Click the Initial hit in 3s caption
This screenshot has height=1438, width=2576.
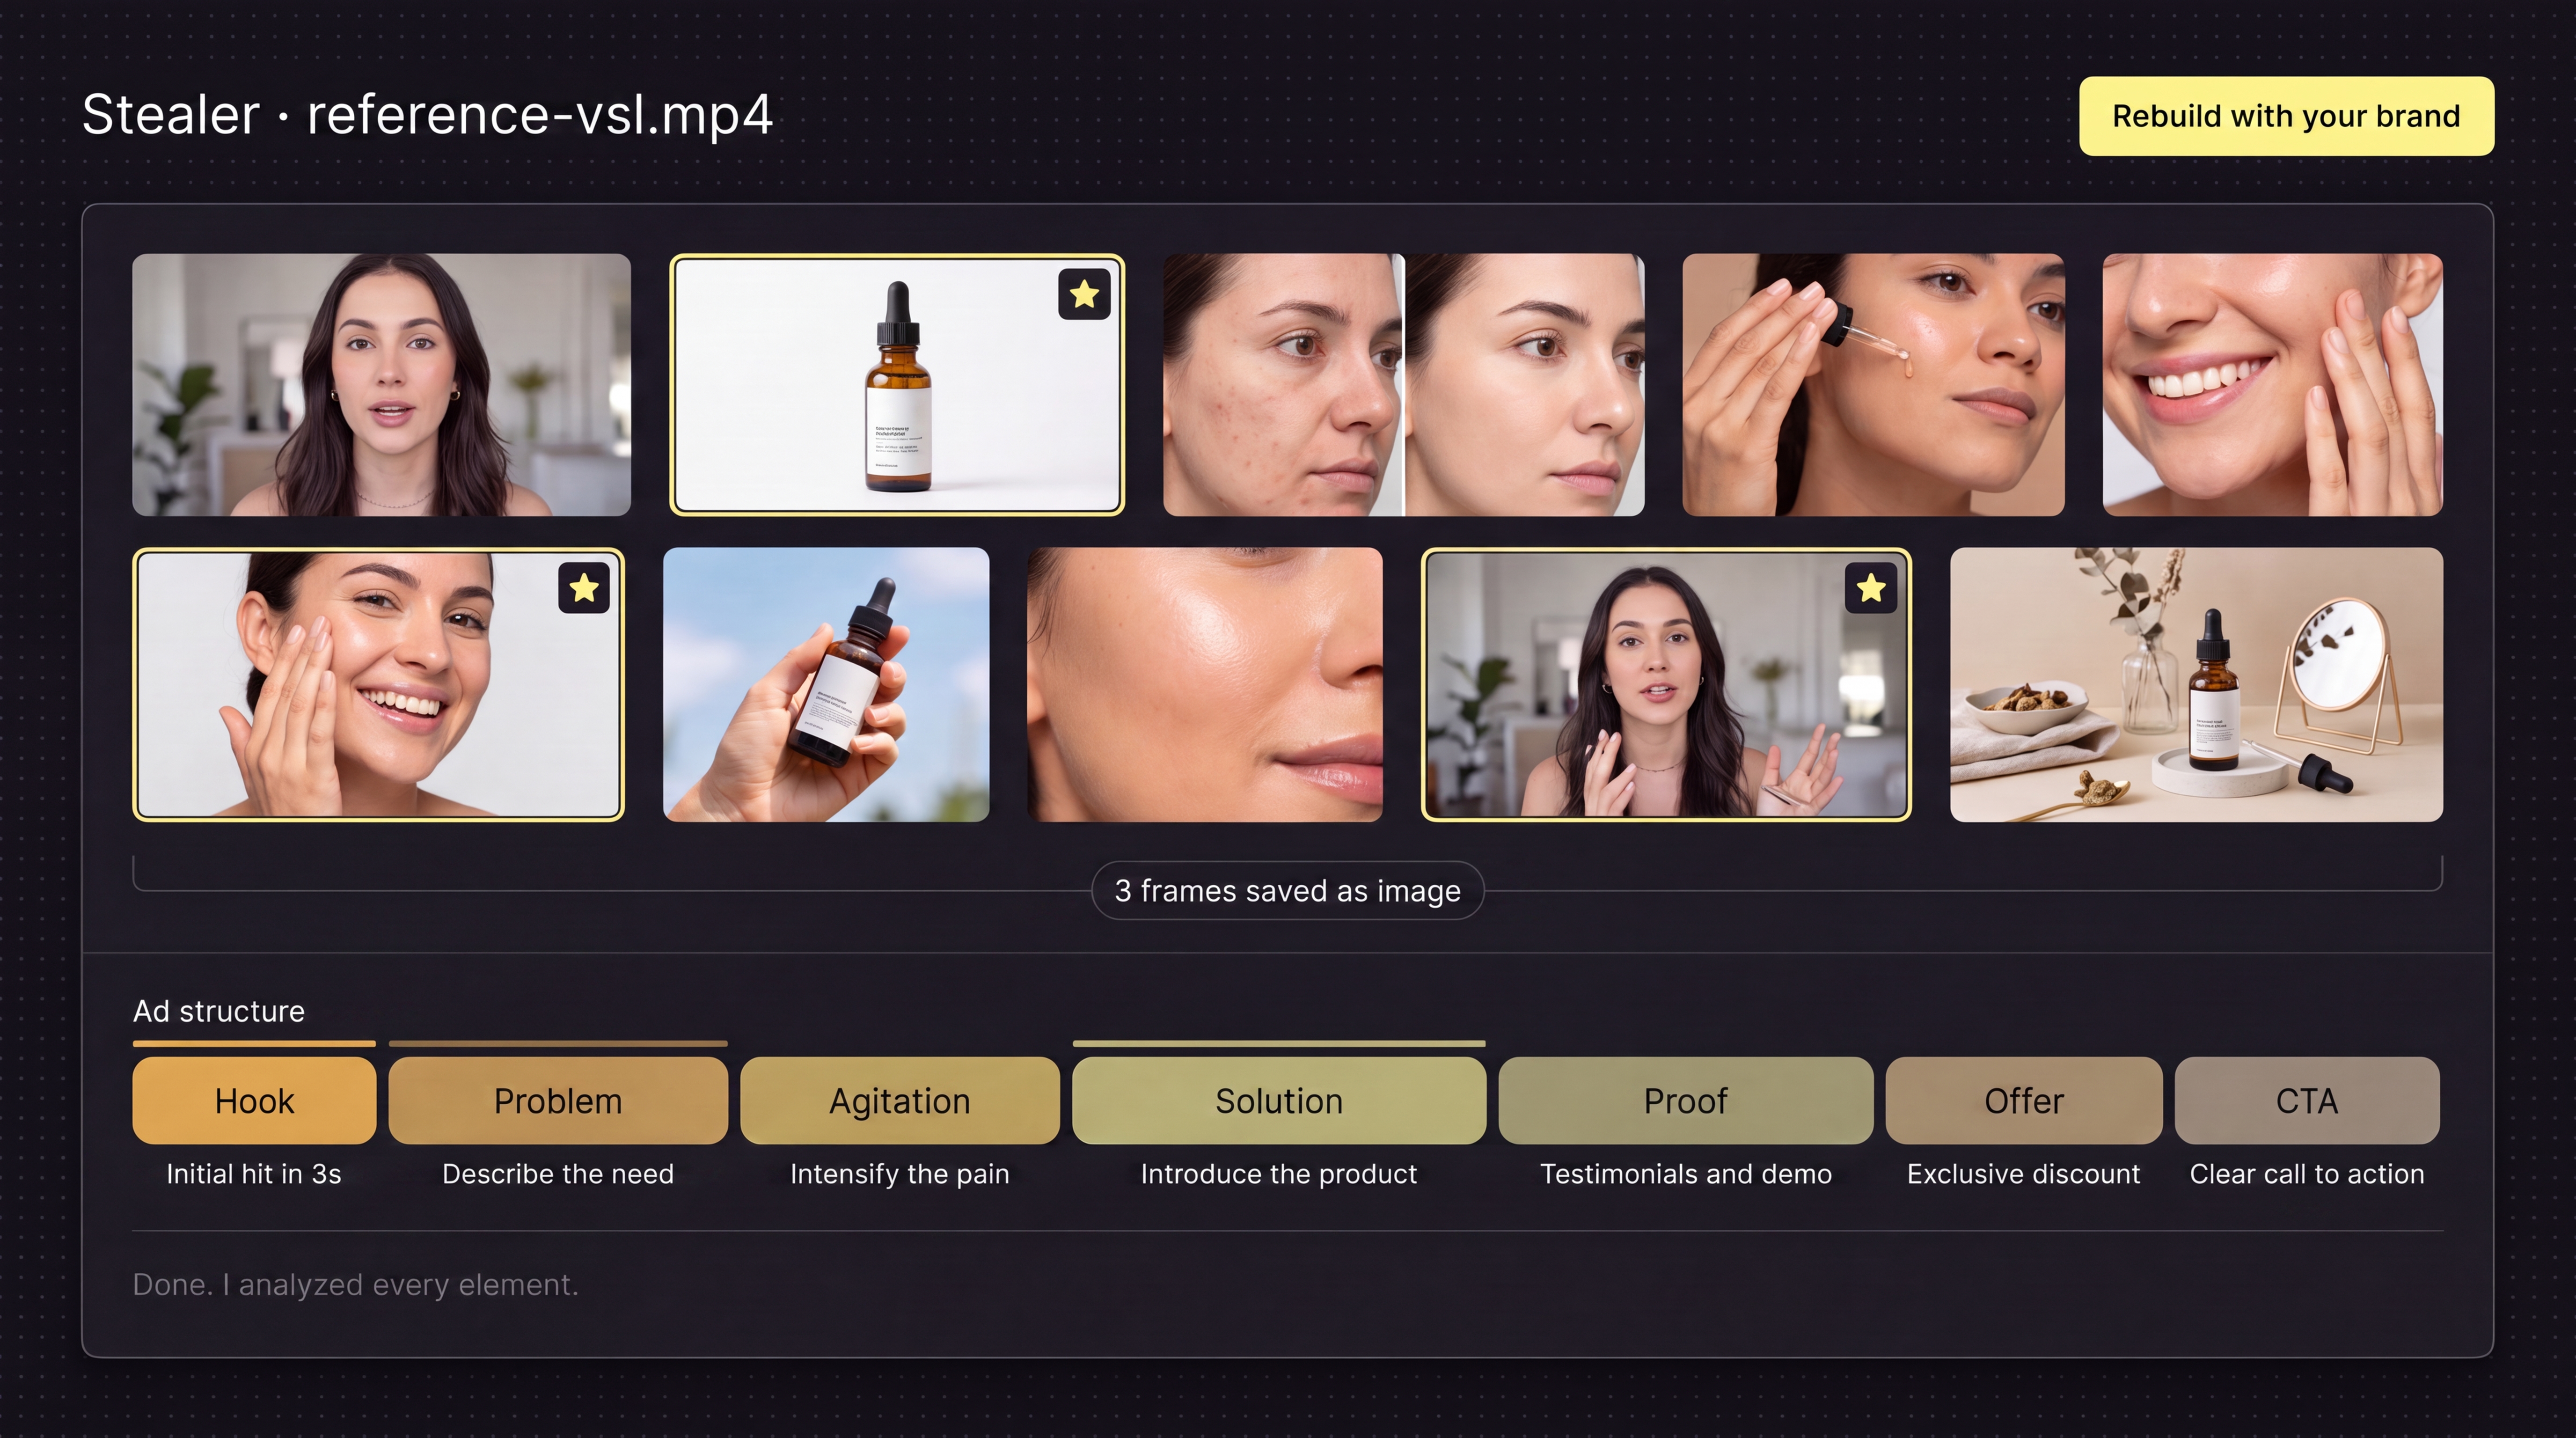(254, 1174)
